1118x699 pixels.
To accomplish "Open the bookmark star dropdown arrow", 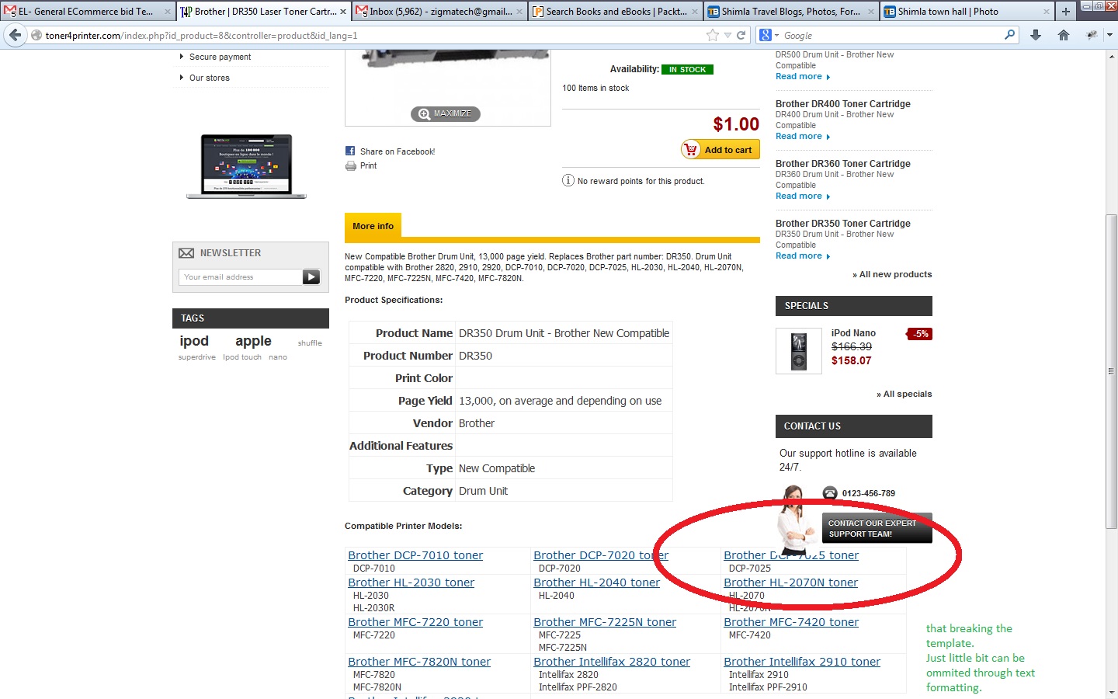I will coord(727,35).
